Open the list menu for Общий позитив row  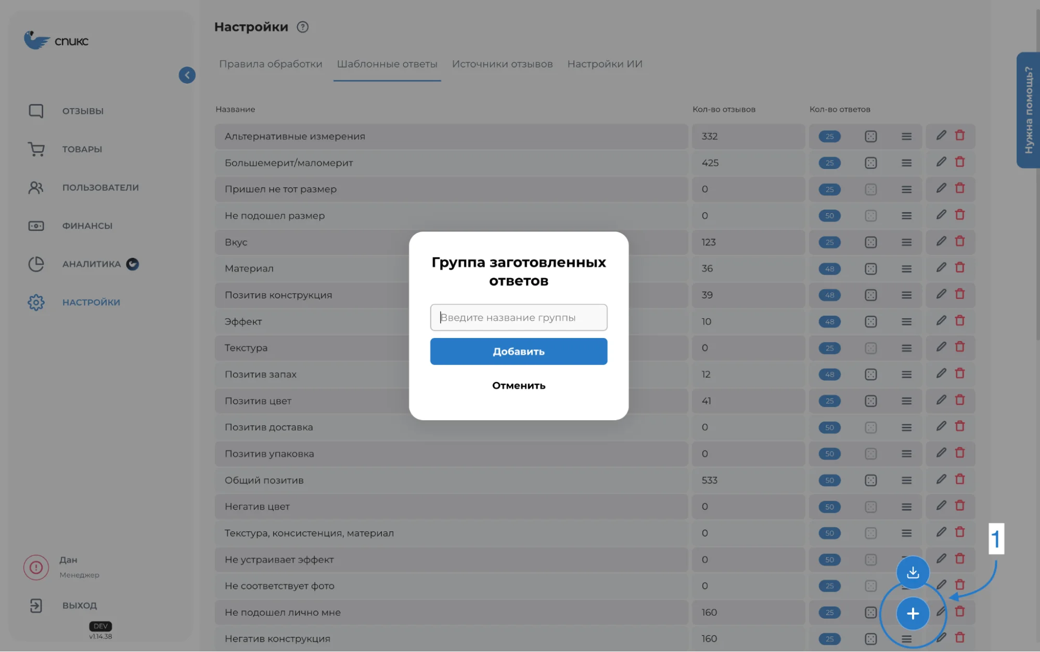(906, 480)
